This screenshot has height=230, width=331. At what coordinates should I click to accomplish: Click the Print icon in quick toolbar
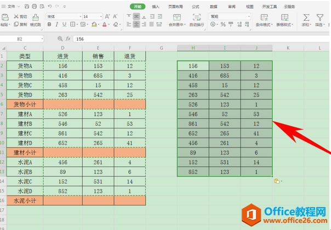tap(35, 7)
